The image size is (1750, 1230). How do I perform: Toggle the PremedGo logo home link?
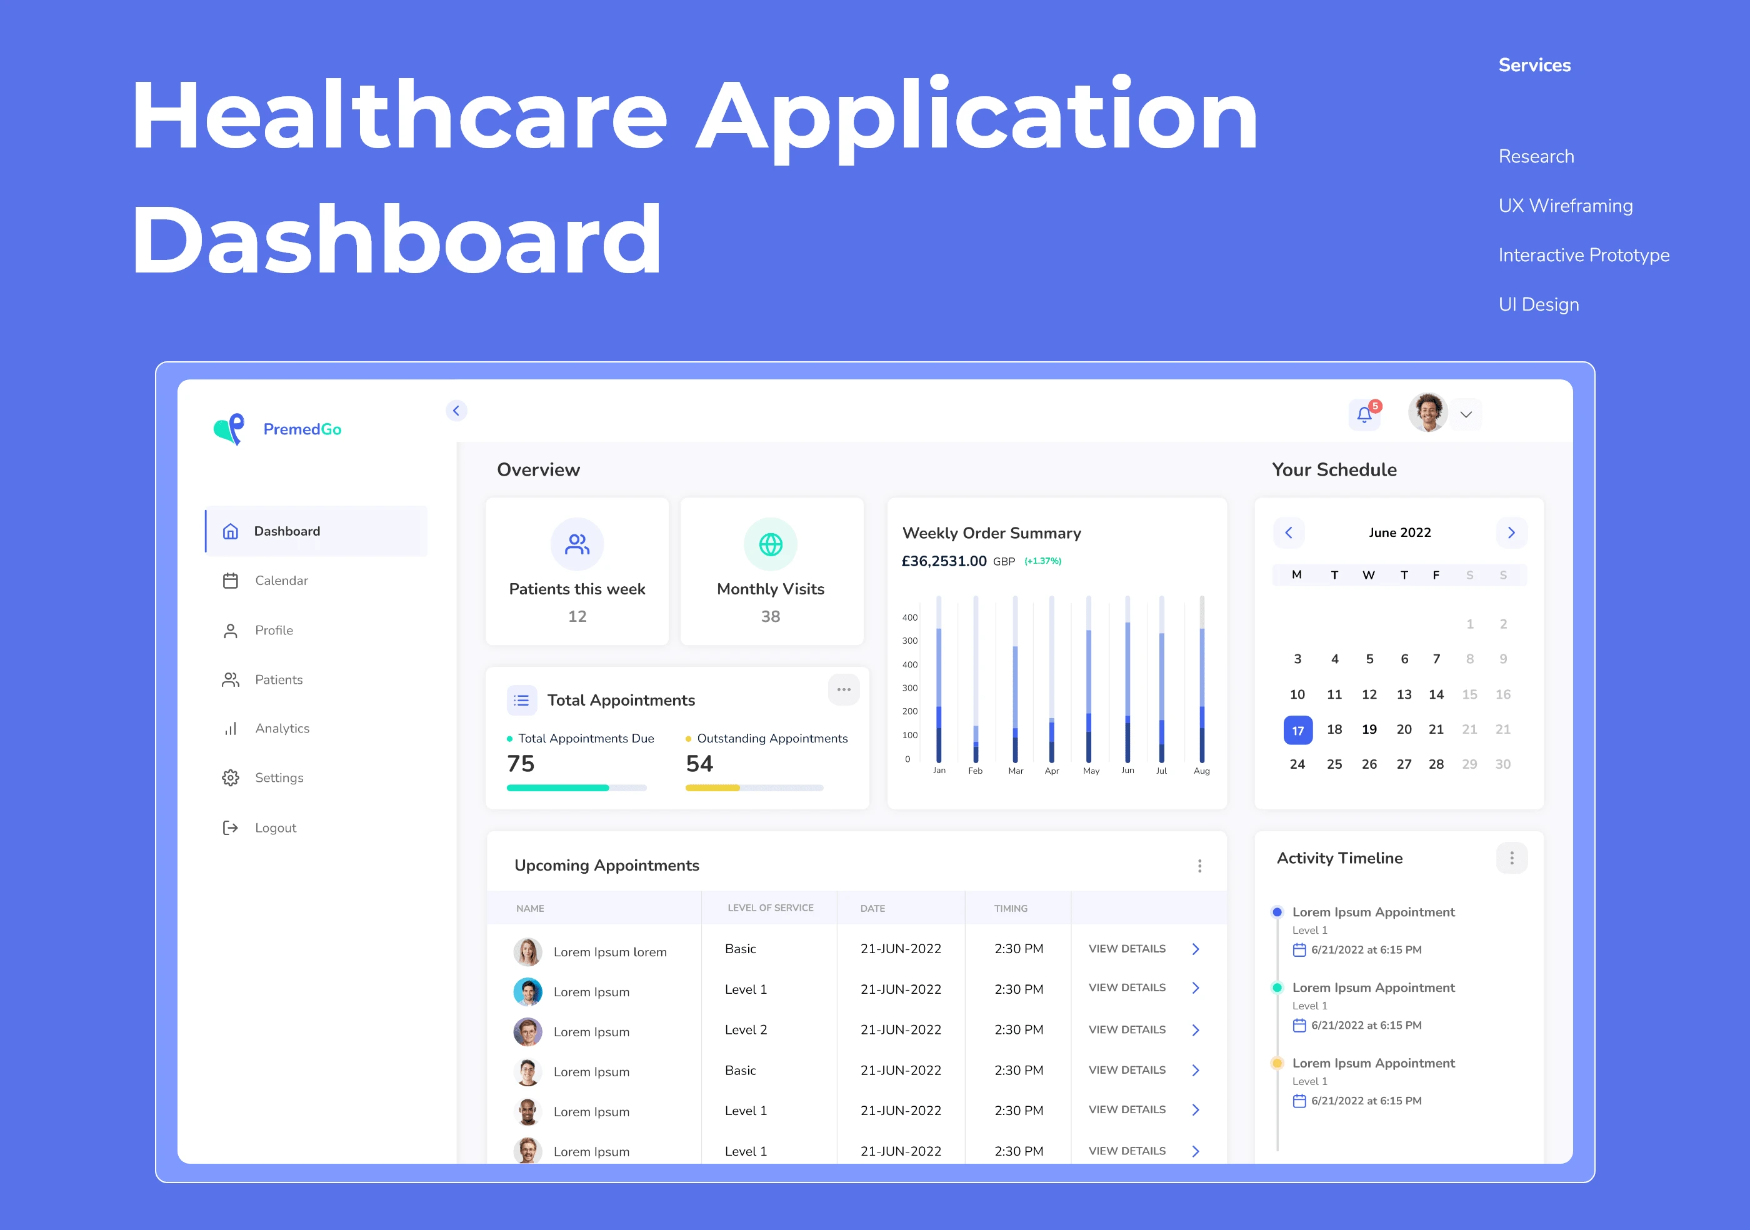285,429
